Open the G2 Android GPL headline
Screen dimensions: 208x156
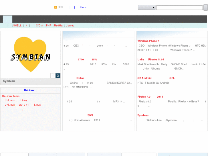point(156,78)
